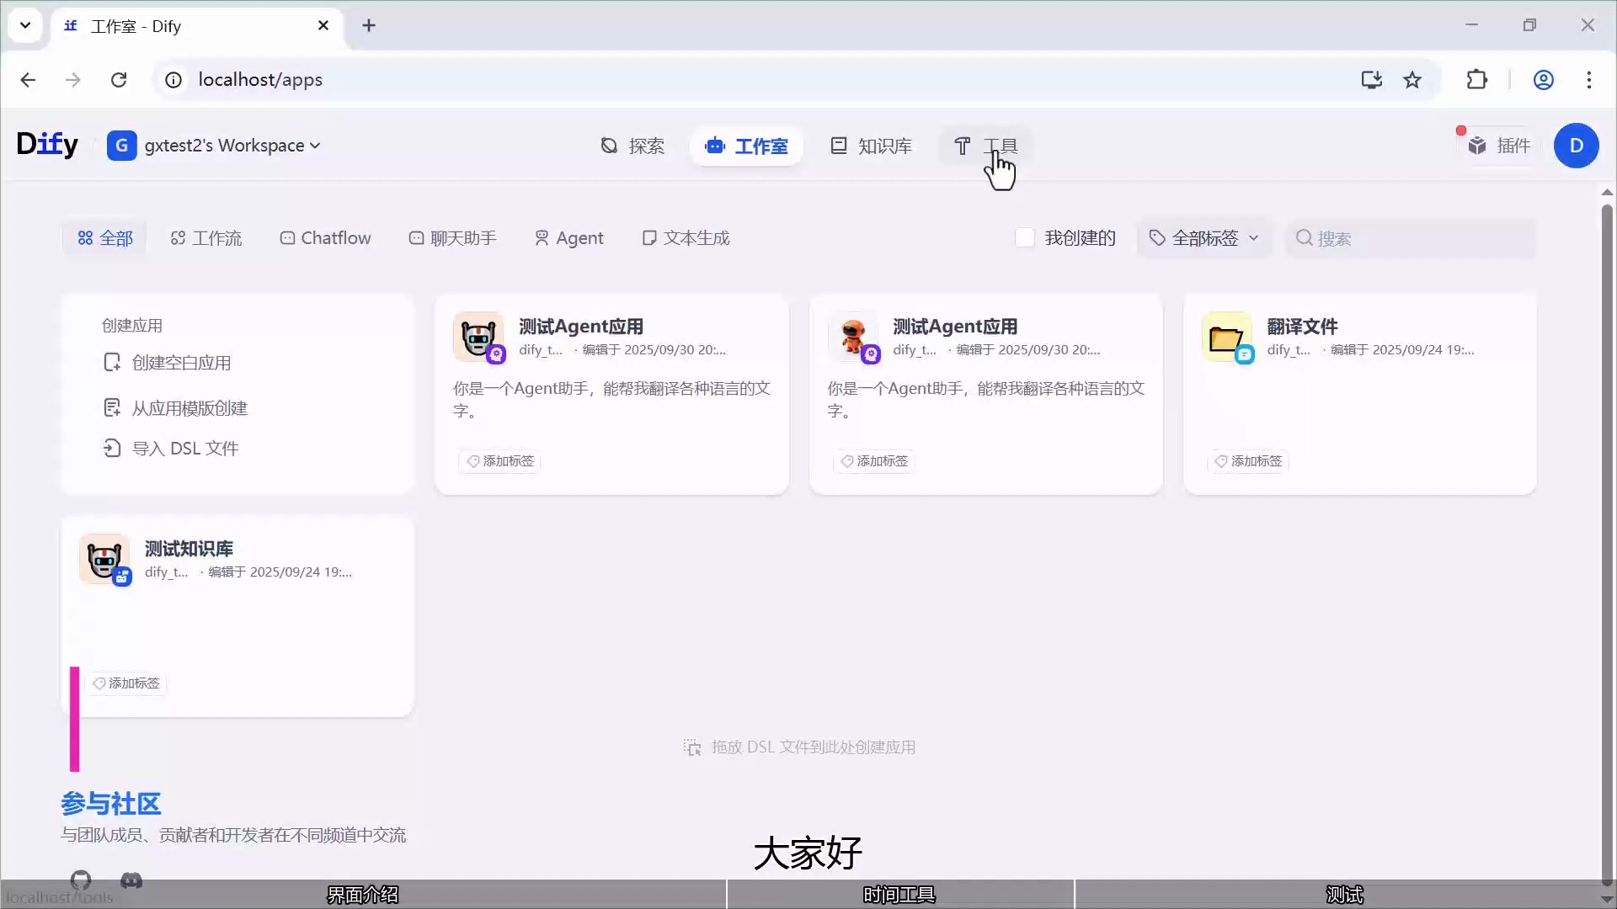Click the first 测试Agent应用 robot avatar icon
Image resolution: width=1617 pixels, height=909 pixels.
click(478, 337)
